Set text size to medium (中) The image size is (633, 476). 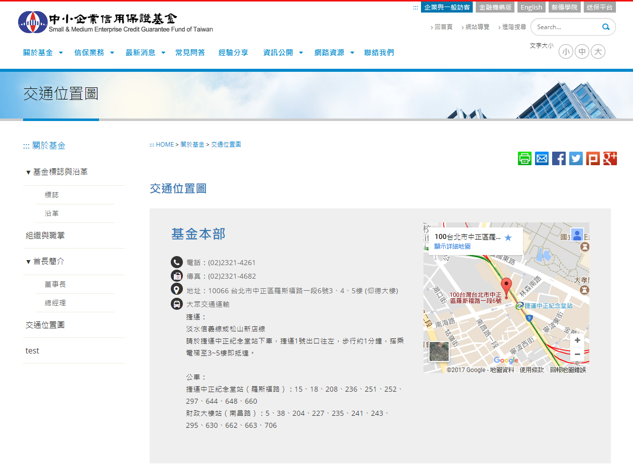coord(582,52)
